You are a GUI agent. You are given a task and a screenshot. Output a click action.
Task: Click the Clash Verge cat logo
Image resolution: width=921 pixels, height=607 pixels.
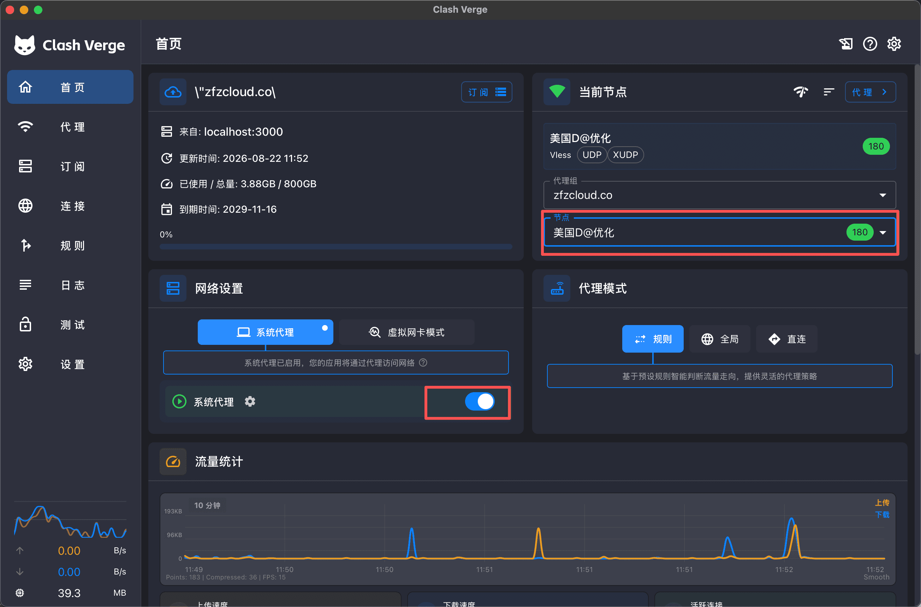click(x=24, y=45)
